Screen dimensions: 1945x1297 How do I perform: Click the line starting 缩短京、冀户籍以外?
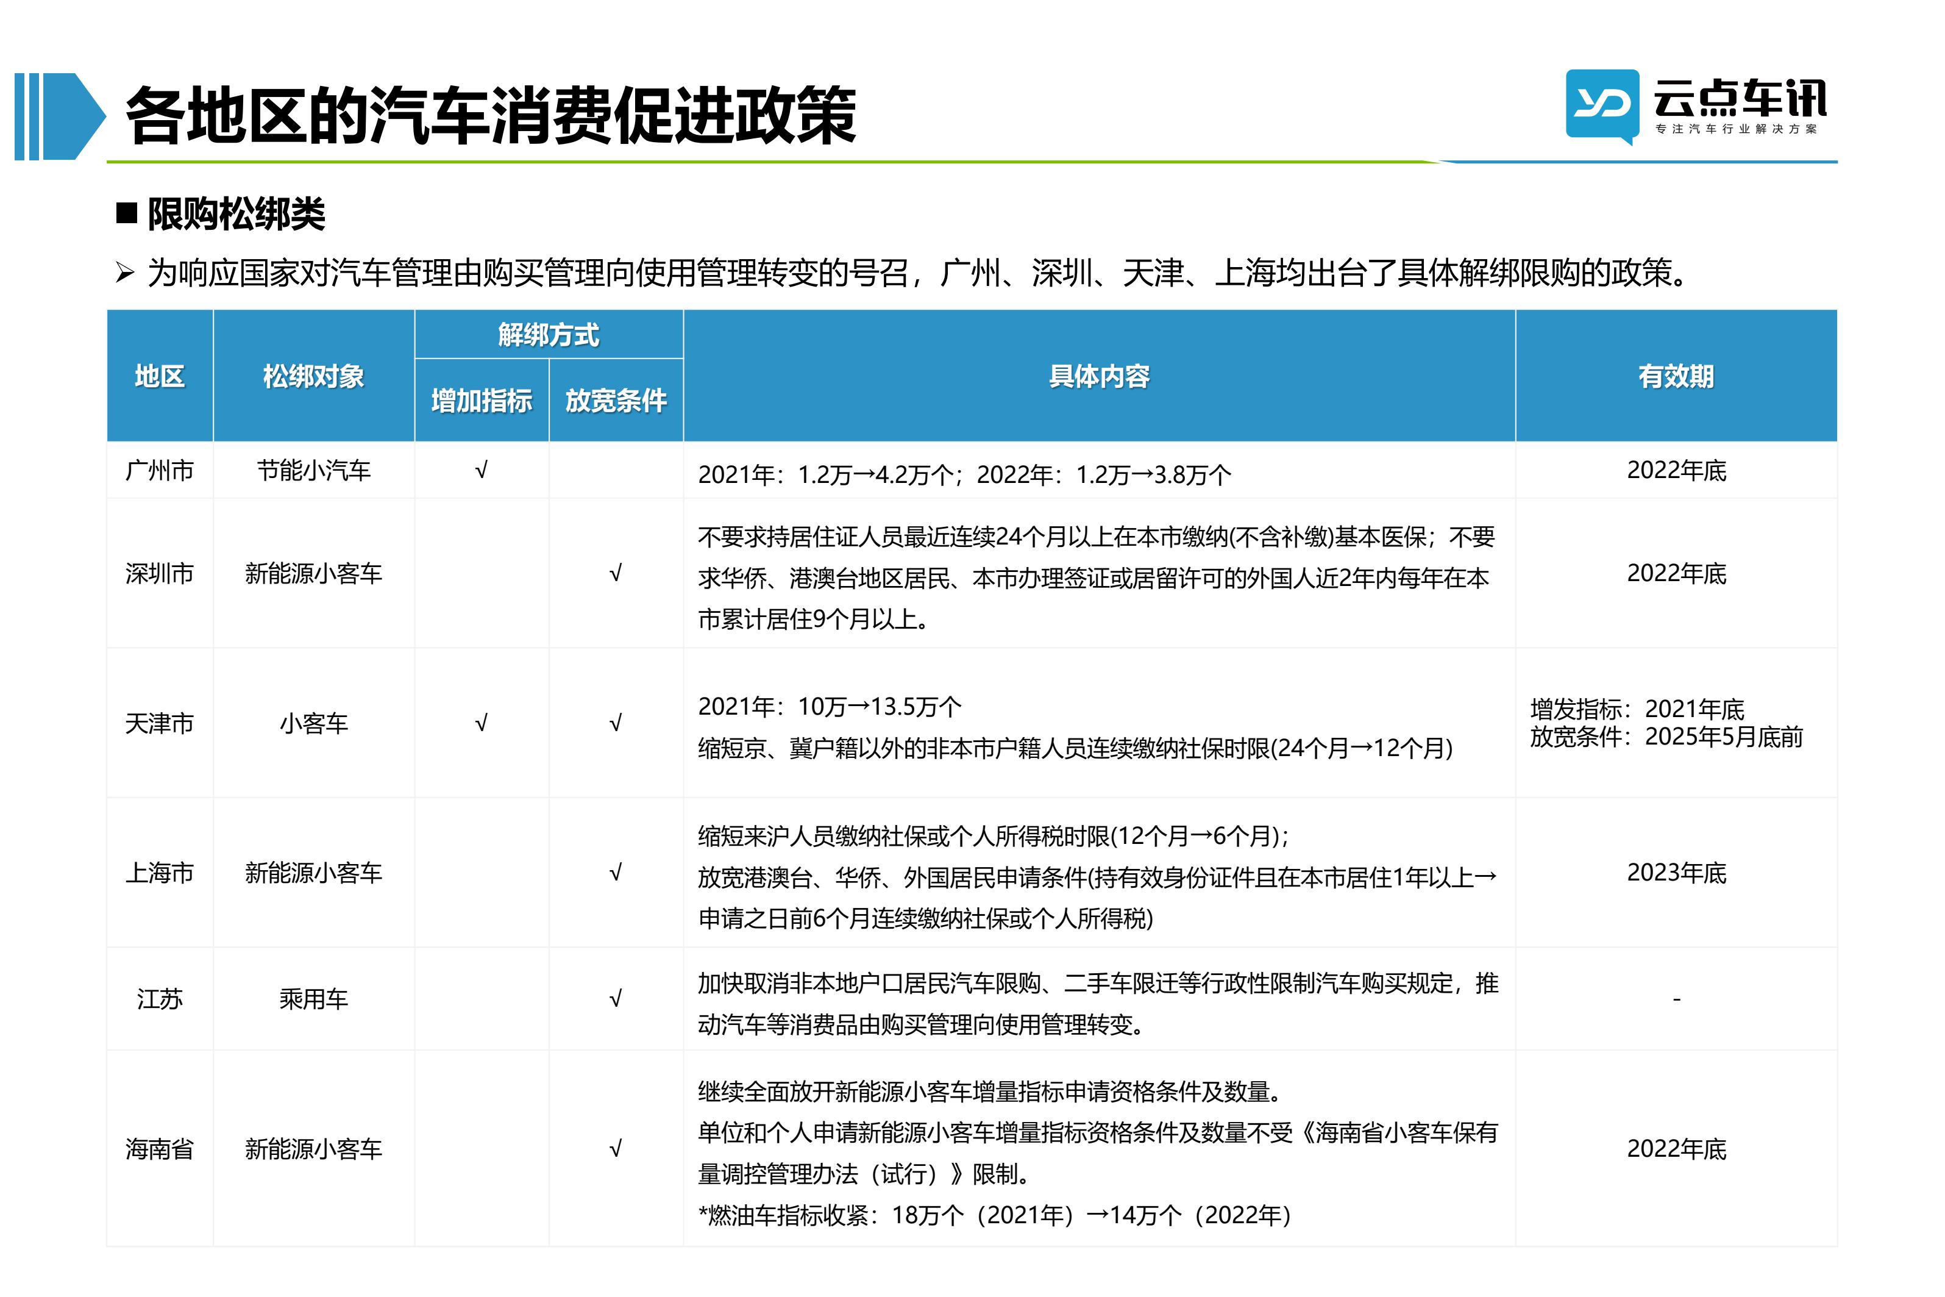pos(1075,748)
